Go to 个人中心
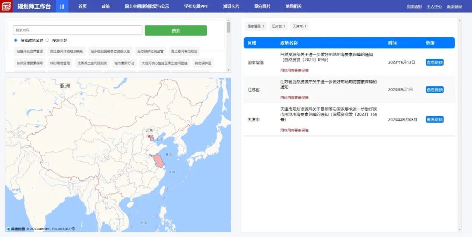Screen dimensions: 472x237 point(434,7)
